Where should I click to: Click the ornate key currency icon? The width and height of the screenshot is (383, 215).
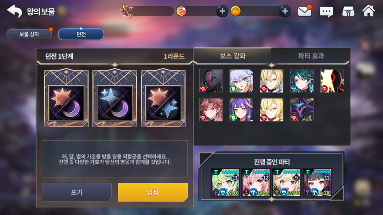[127, 11]
